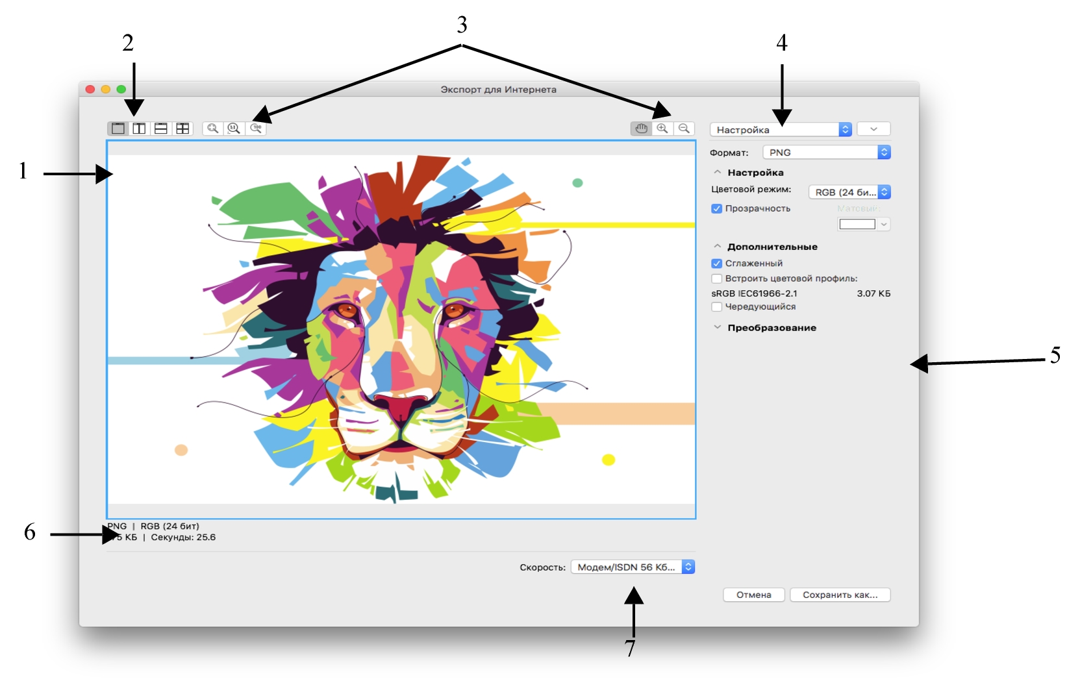The image size is (1080, 692).
Task: Switch to four-up grid preview view
Action: [182, 129]
